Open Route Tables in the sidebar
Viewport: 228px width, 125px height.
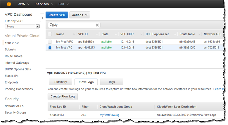tap(14, 56)
